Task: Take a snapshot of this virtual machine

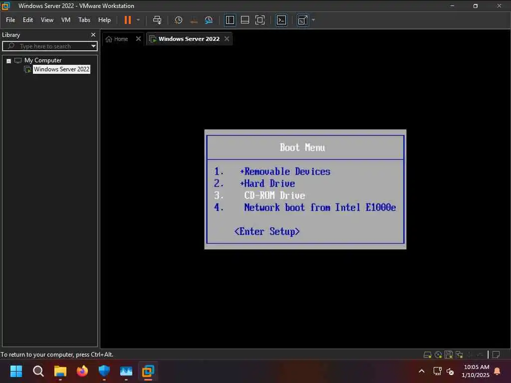Action: 178,20
